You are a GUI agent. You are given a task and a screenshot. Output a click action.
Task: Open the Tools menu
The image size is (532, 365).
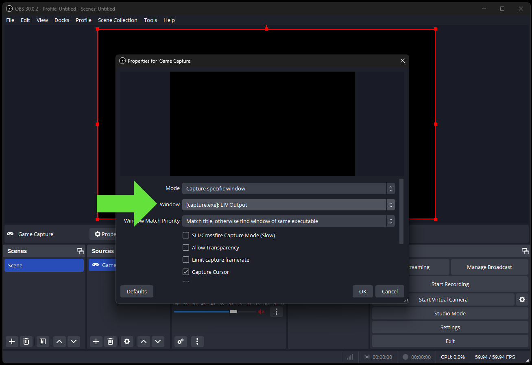tap(150, 20)
